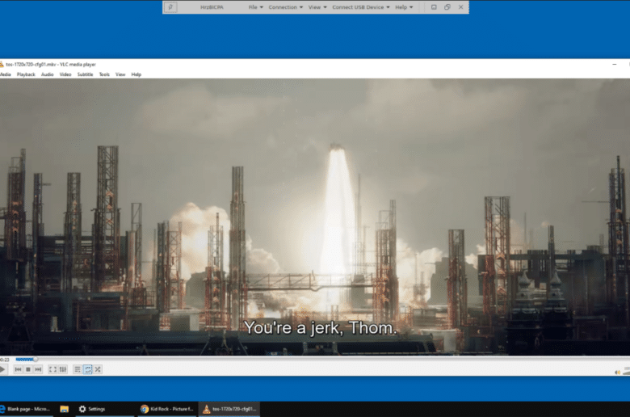The width and height of the screenshot is (630, 417).
Task: Expand the session toolbar Help dropdown
Action: 404,7
